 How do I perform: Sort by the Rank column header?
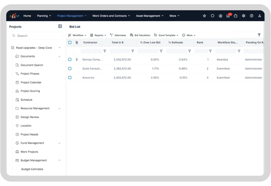(200, 42)
